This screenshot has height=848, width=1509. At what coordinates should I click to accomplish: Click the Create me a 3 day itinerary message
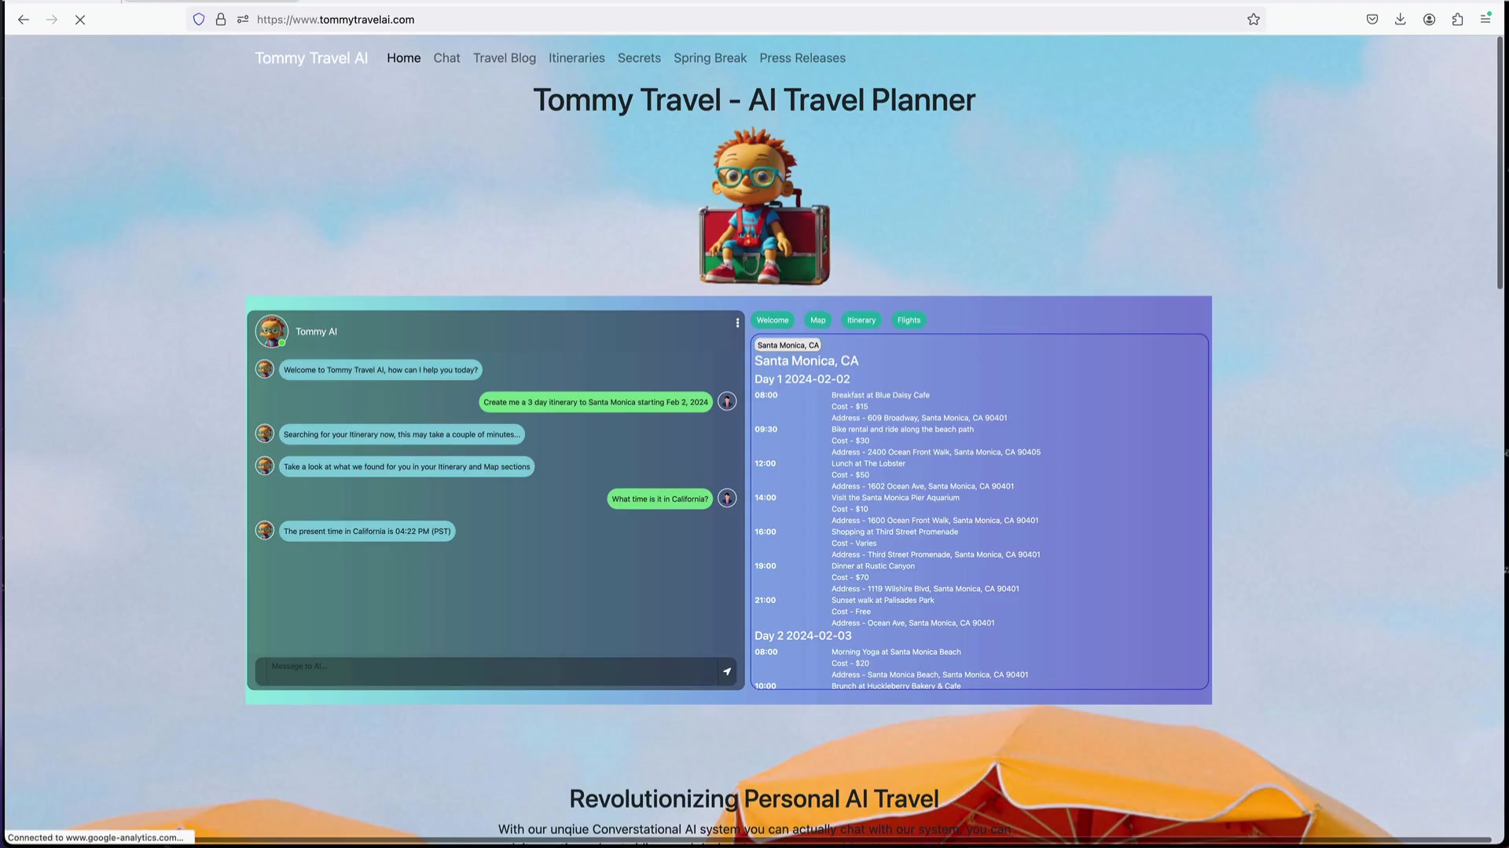[596, 402]
